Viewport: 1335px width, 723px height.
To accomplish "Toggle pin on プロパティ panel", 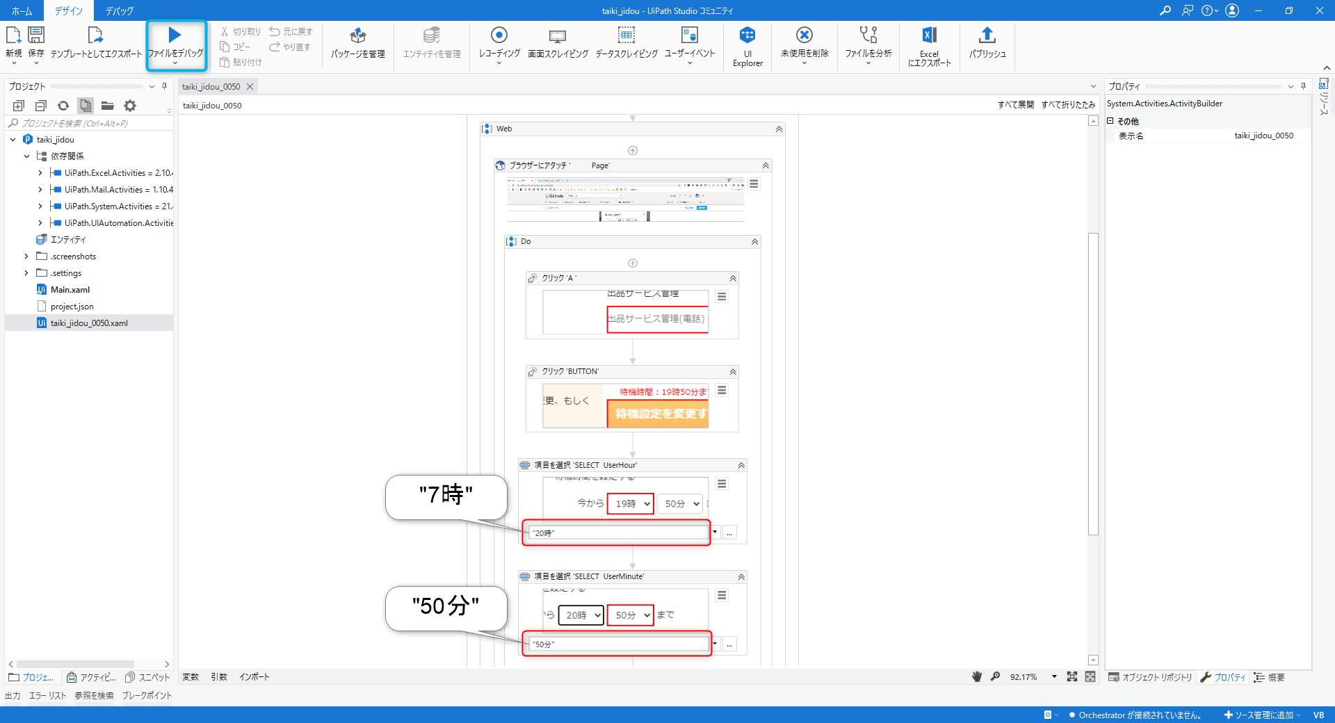I will (x=1303, y=86).
